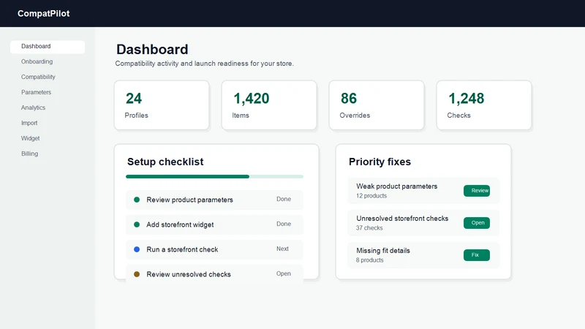
Task: Click Missing fit details title
Action: click(382, 251)
